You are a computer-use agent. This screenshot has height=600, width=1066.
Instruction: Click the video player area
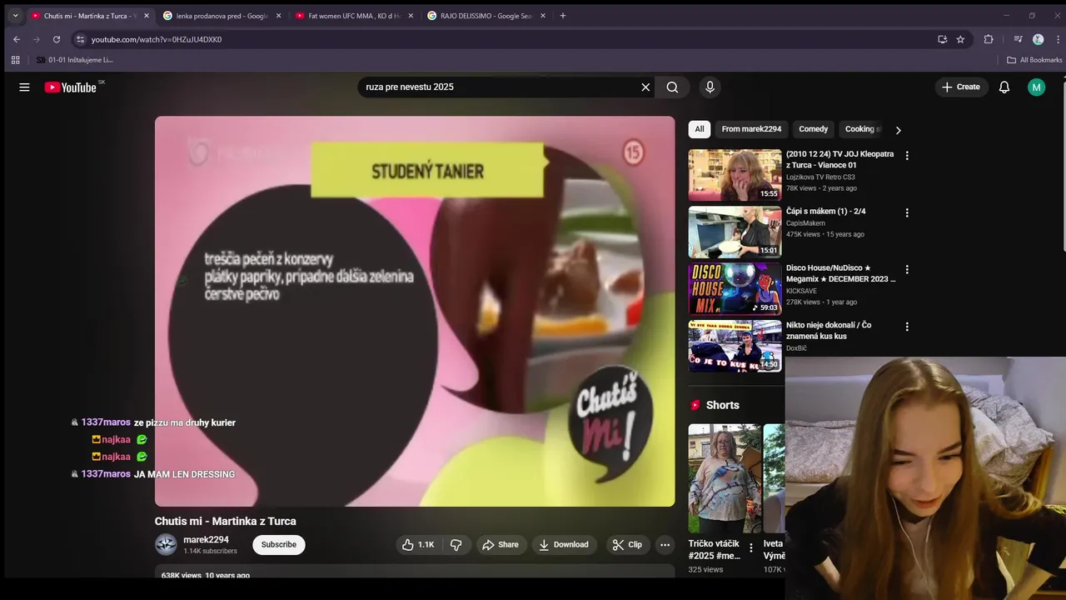[x=415, y=311]
